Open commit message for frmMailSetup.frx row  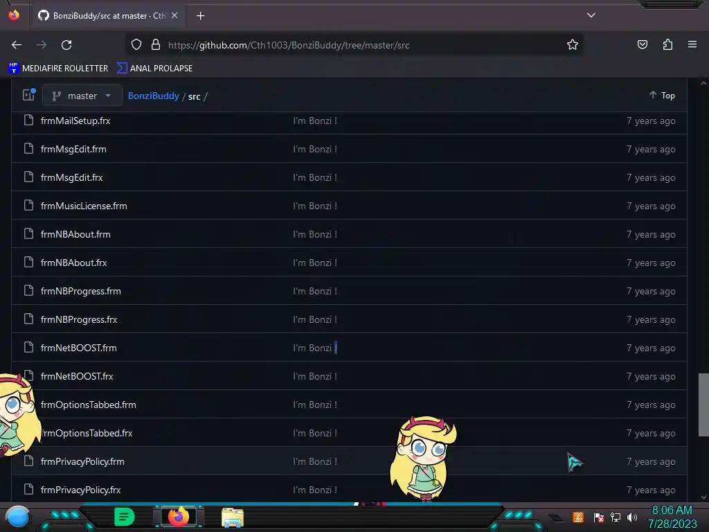[x=315, y=121]
